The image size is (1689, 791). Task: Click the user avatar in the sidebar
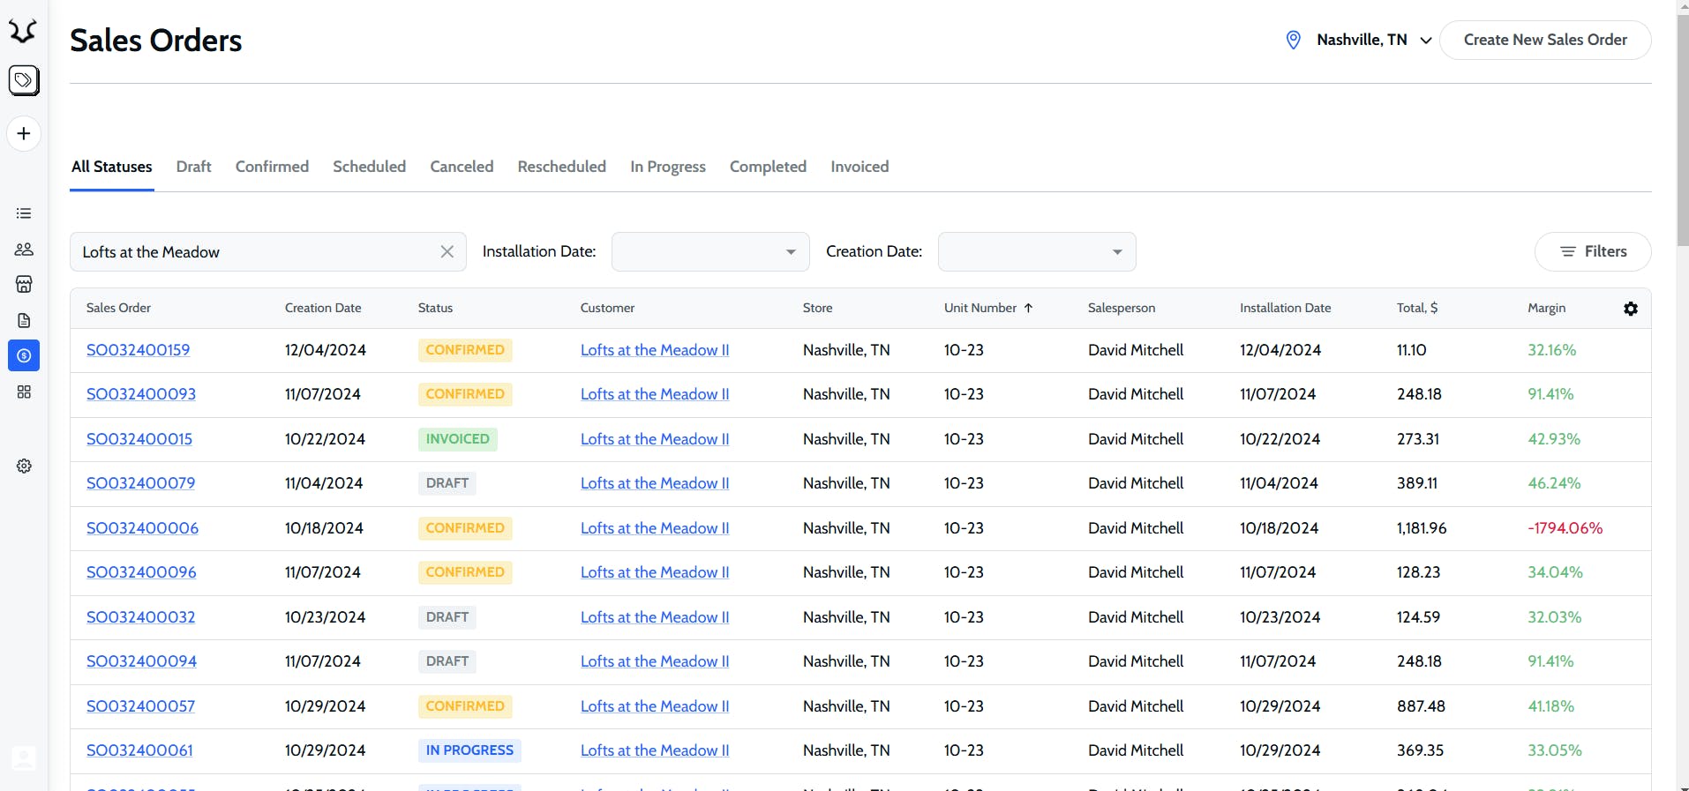coord(24,758)
